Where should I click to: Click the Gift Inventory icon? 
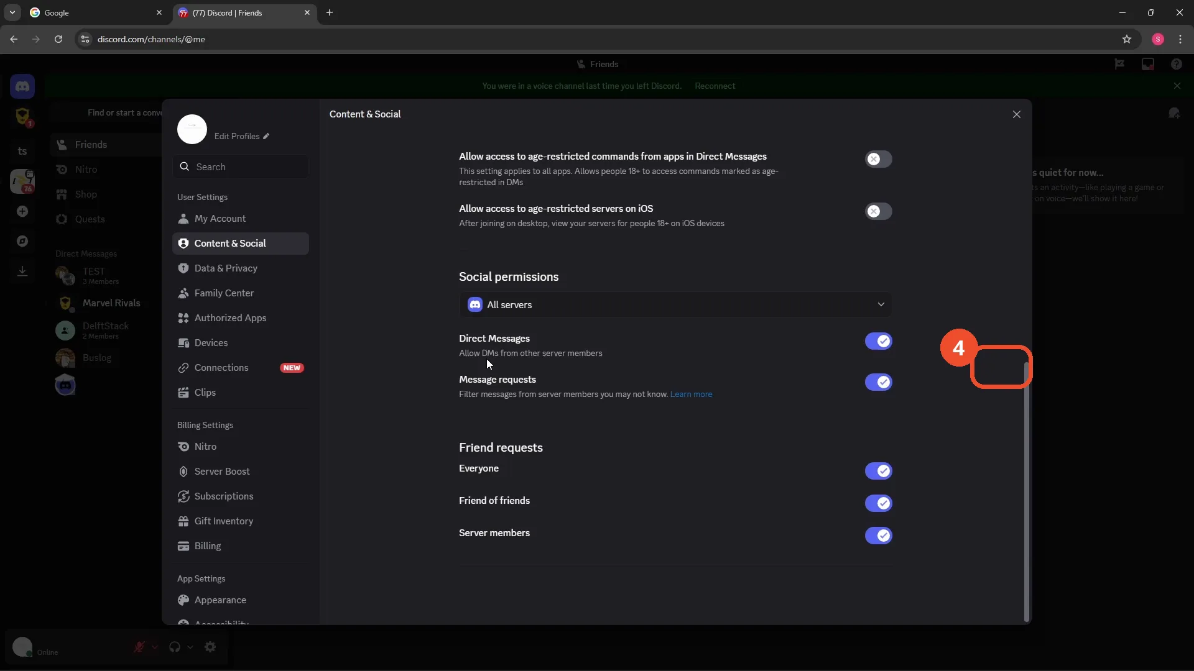pyautogui.click(x=183, y=521)
